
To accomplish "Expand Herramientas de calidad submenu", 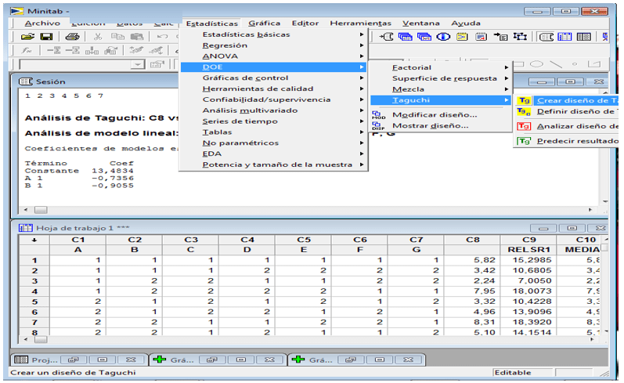I will (274, 89).
